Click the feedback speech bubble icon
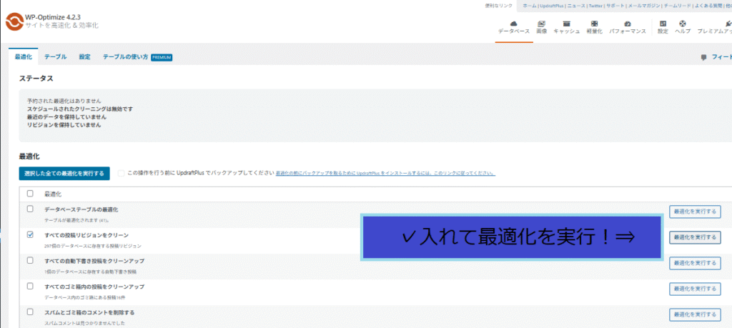Screen dimensions: 732x328 (703, 57)
